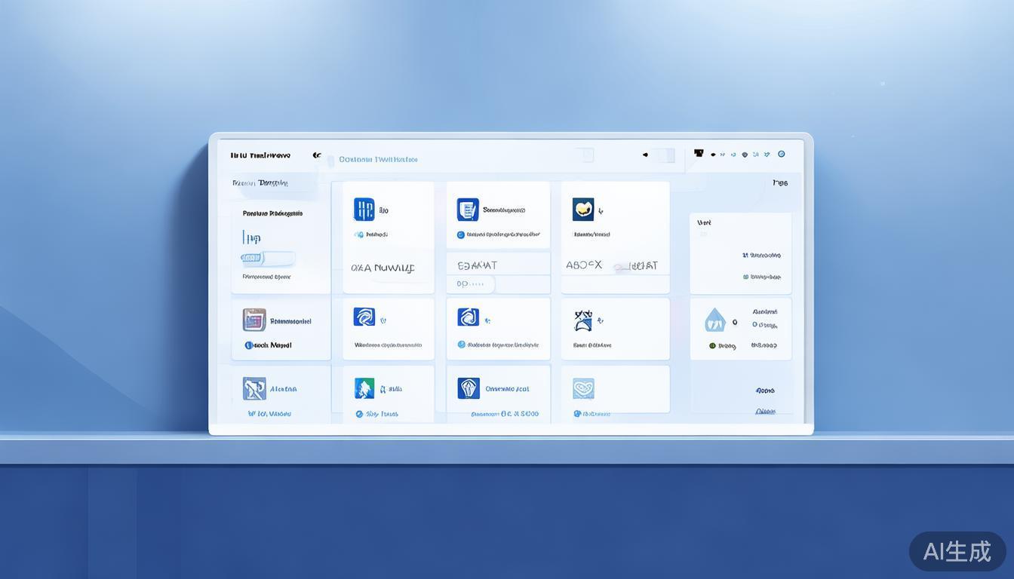Click the light blue droplet icon in right panel
The width and height of the screenshot is (1014, 579).
pyautogui.click(x=714, y=320)
